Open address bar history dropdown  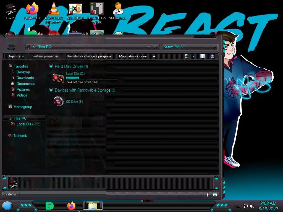click(149, 47)
